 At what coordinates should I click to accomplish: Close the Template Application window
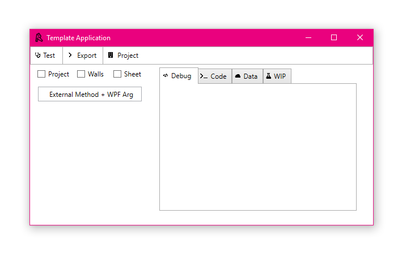coord(360,37)
